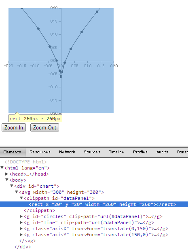188x250 pixels.
Task: Open the Timeline tab
Action: [x=116, y=152]
